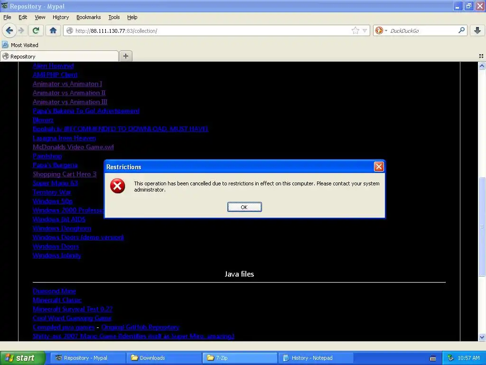Open McDonalds Video Game.swf link
The image size is (486, 365).
[x=74, y=147]
